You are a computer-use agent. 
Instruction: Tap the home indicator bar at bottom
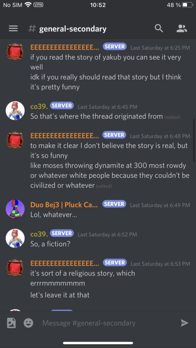98,343
